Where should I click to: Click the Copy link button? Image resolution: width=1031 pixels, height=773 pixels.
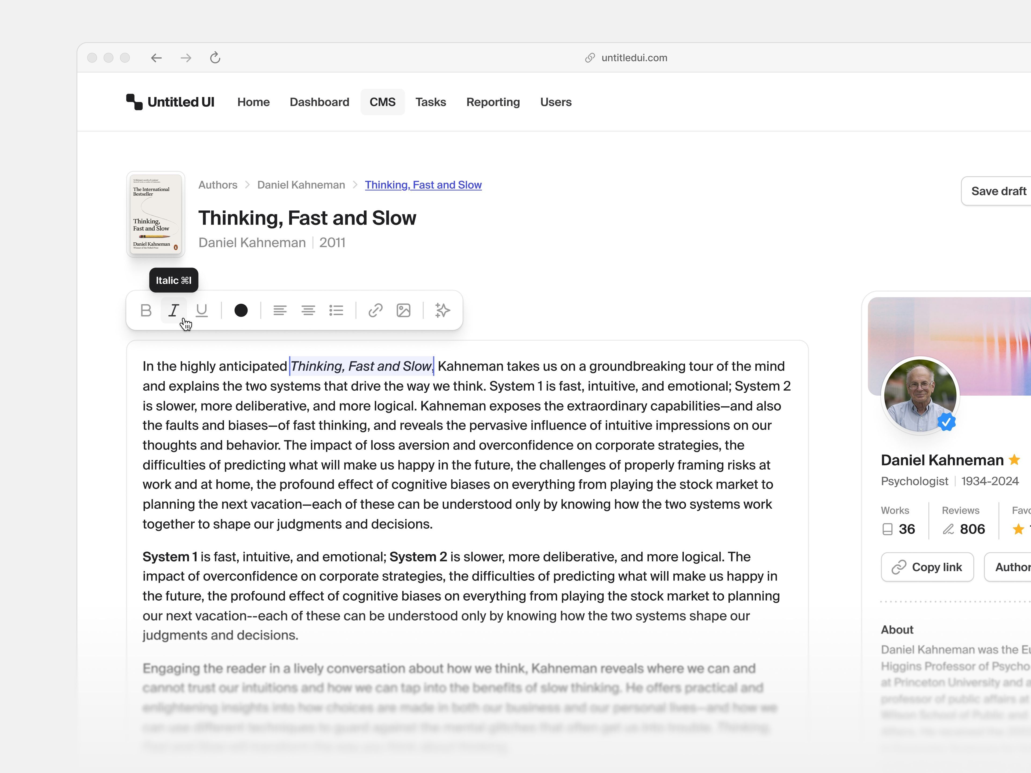[x=927, y=567]
